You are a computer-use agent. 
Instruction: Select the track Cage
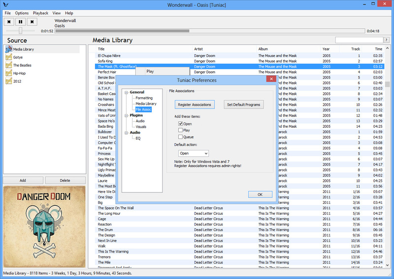pos(239,219)
